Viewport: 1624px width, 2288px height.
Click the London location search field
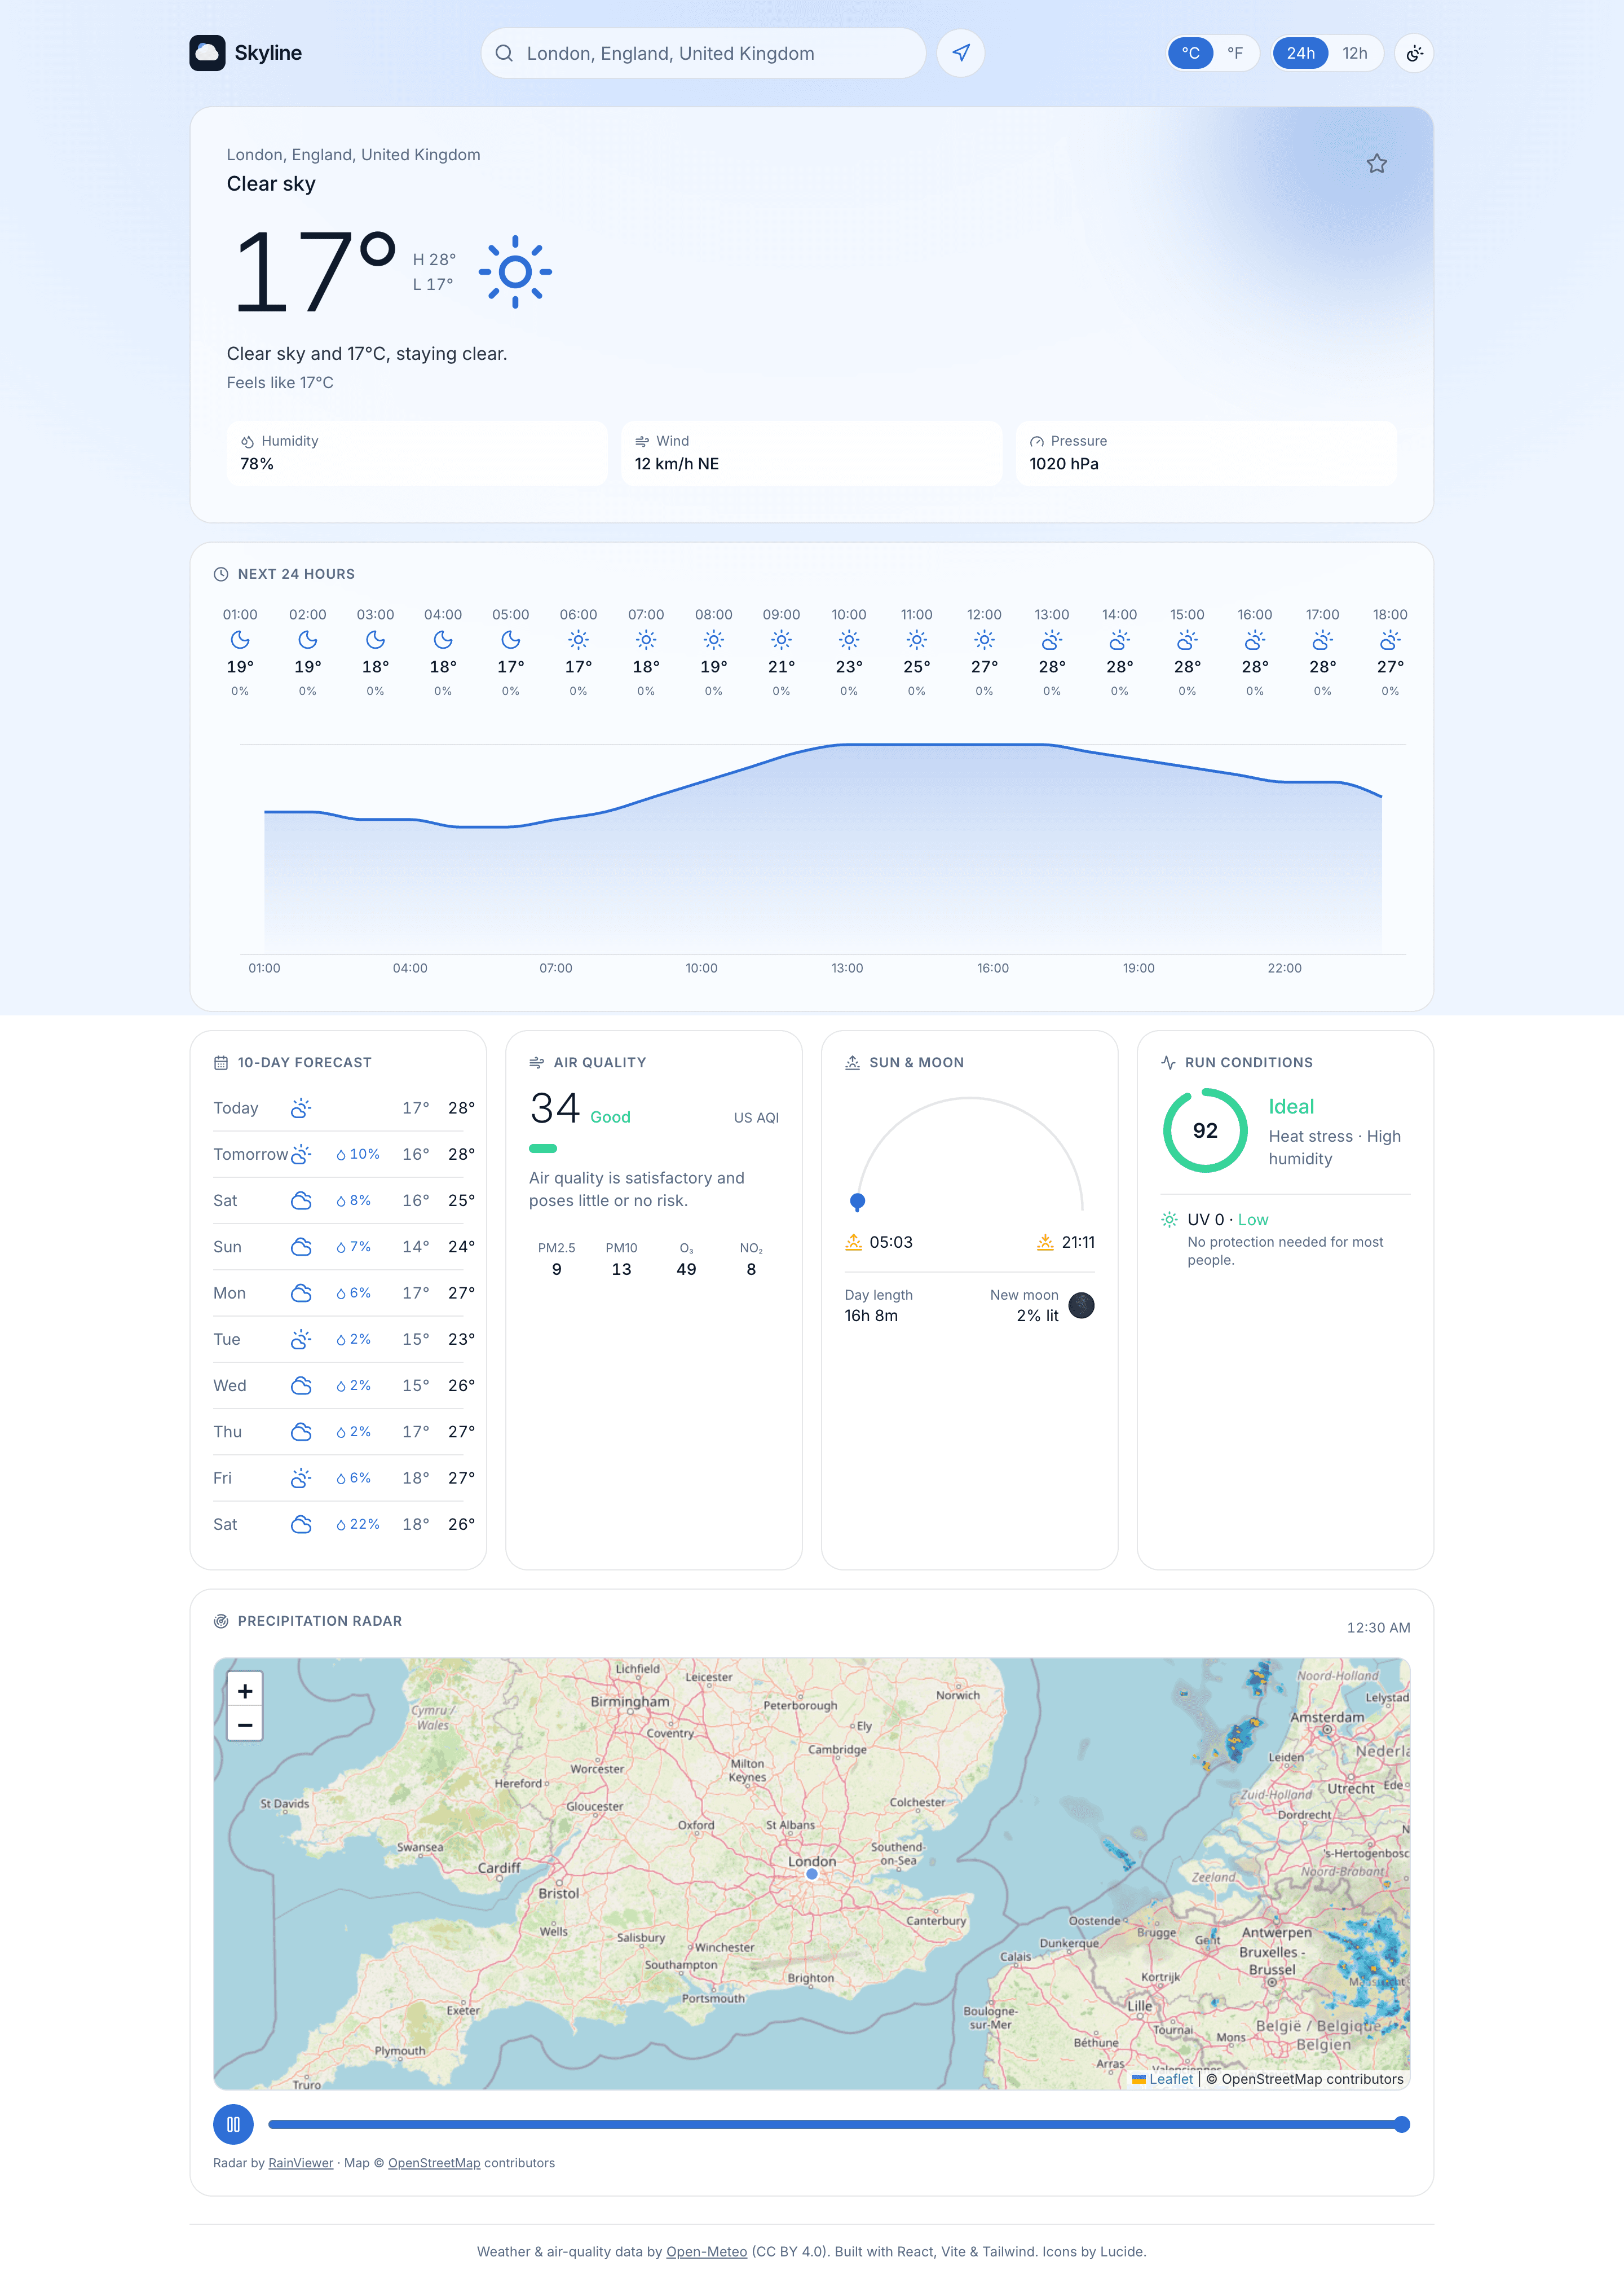click(x=703, y=53)
